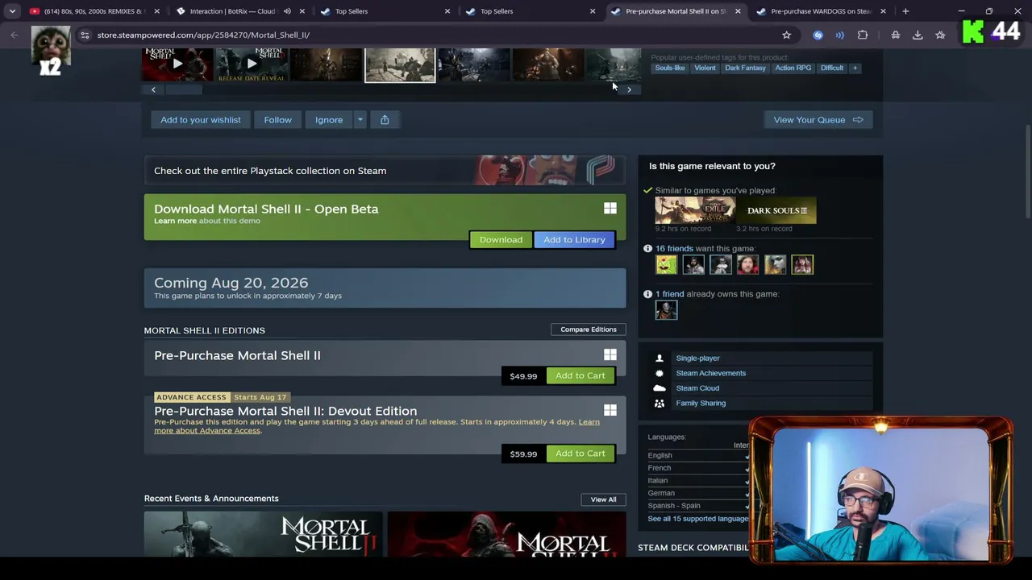Click the Ignore button

(x=329, y=120)
